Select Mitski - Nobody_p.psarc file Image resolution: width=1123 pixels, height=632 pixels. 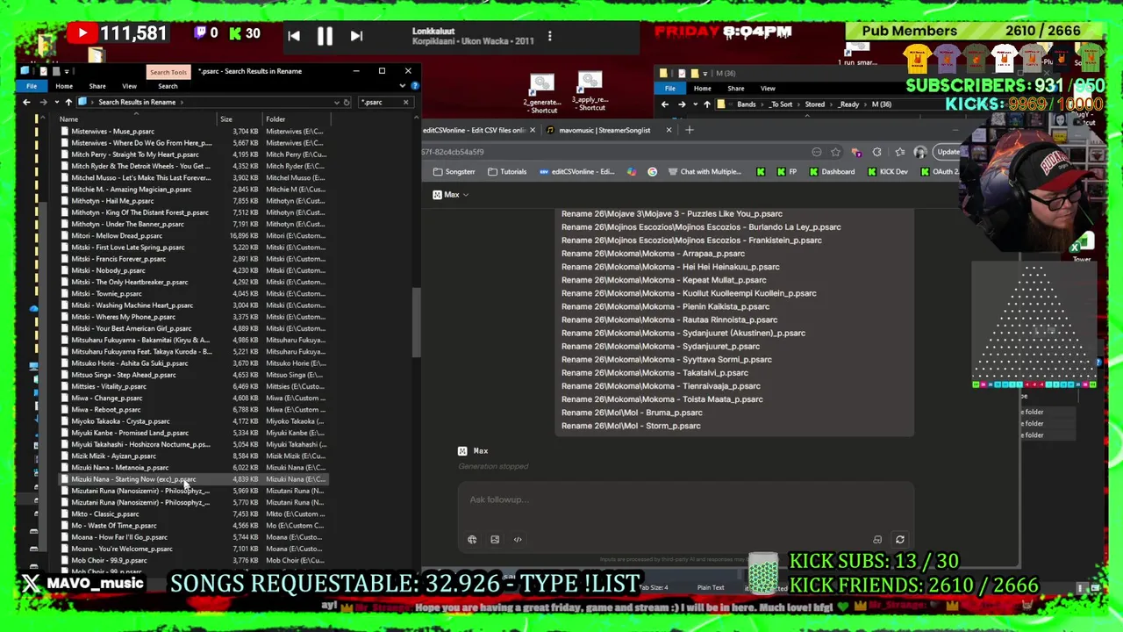108,270
